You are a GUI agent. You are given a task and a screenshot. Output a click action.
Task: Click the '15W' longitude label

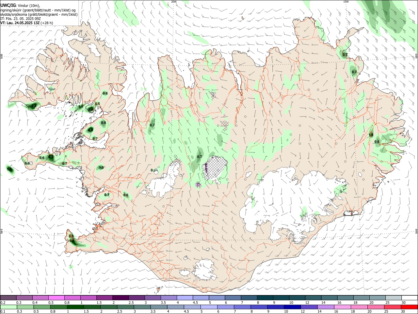[x=346, y=2]
